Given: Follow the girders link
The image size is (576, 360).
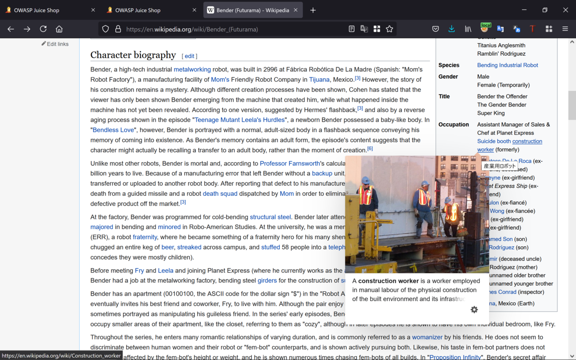Looking at the screenshot, I should 267,280.
